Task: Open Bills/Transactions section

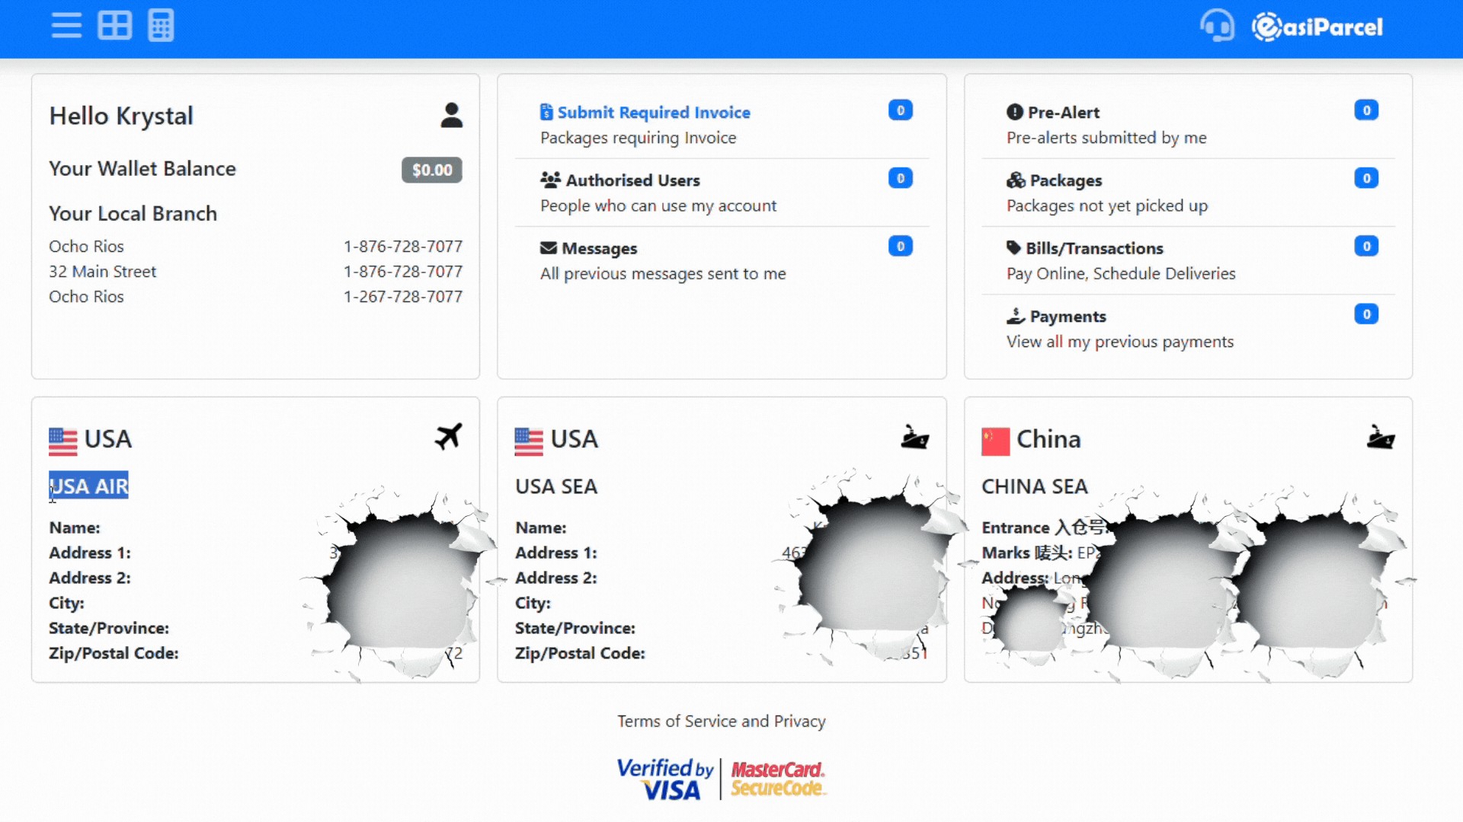Action: 1093,248
